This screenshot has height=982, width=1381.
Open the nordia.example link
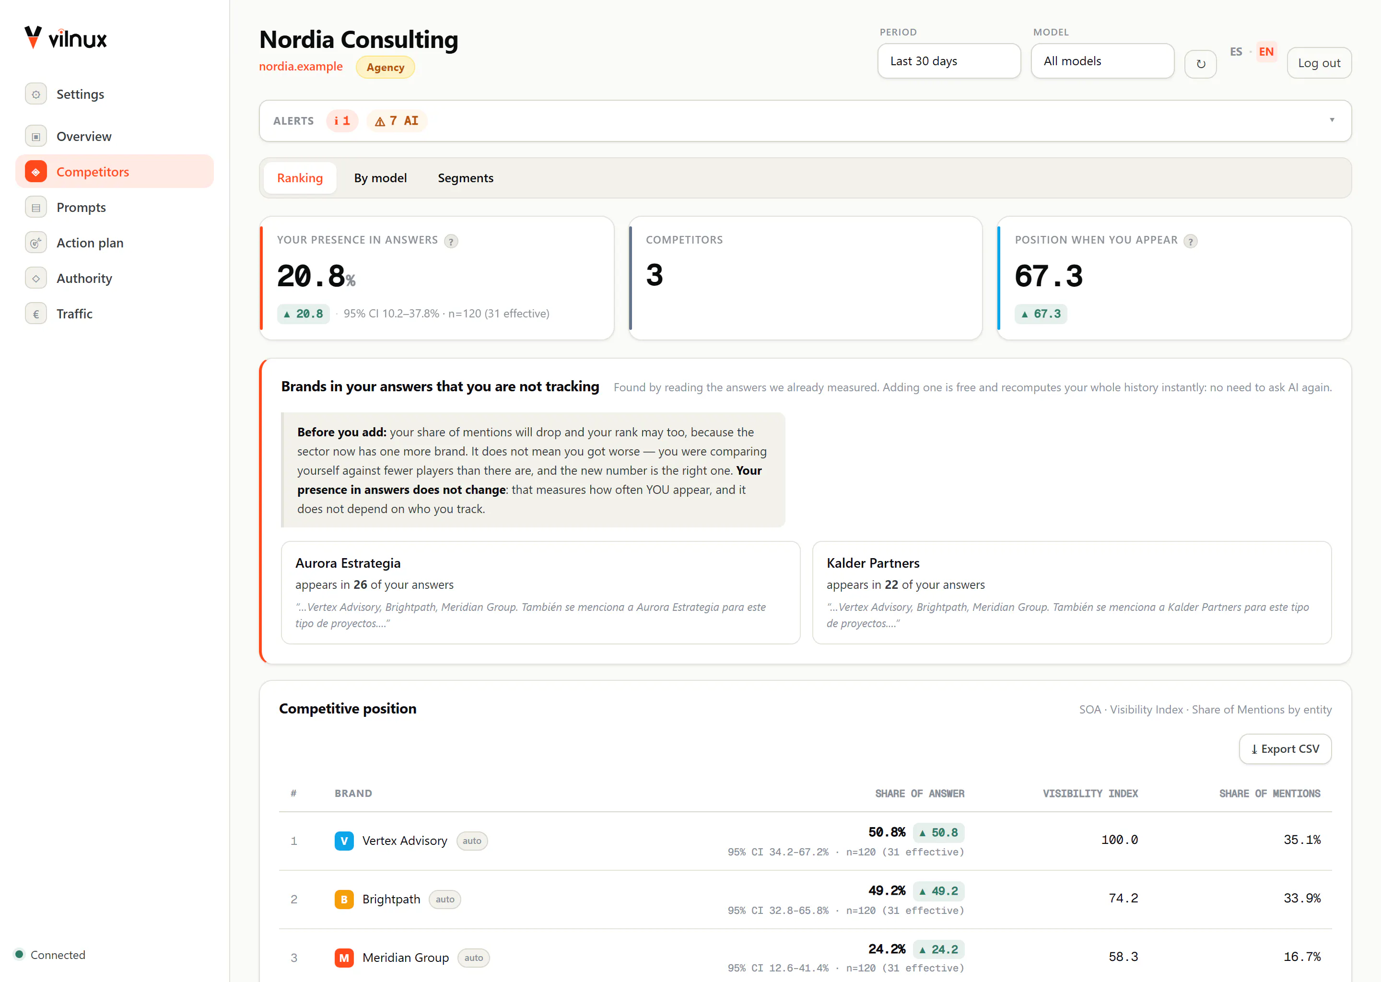pyautogui.click(x=301, y=67)
